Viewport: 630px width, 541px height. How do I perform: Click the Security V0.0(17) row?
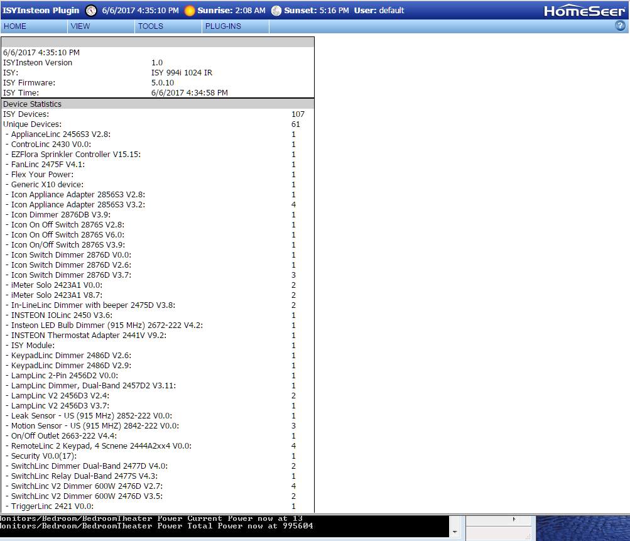point(158,456)
